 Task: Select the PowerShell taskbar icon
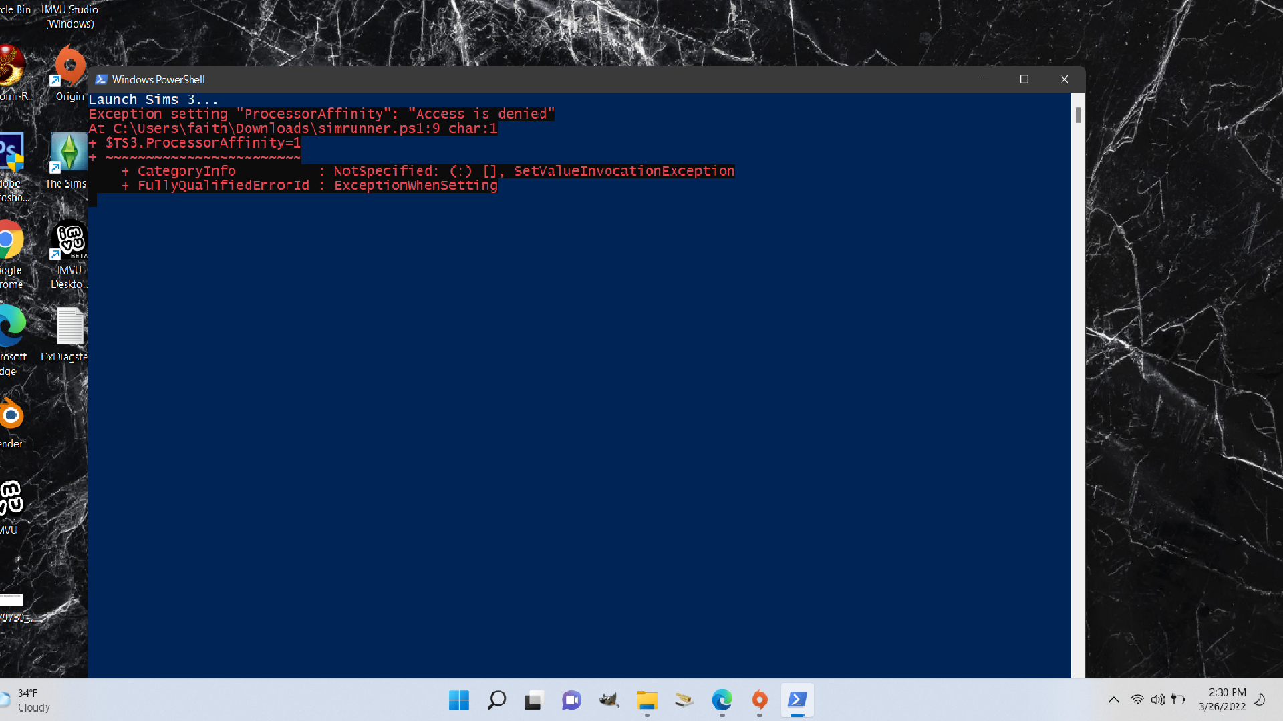click(797, 700)
